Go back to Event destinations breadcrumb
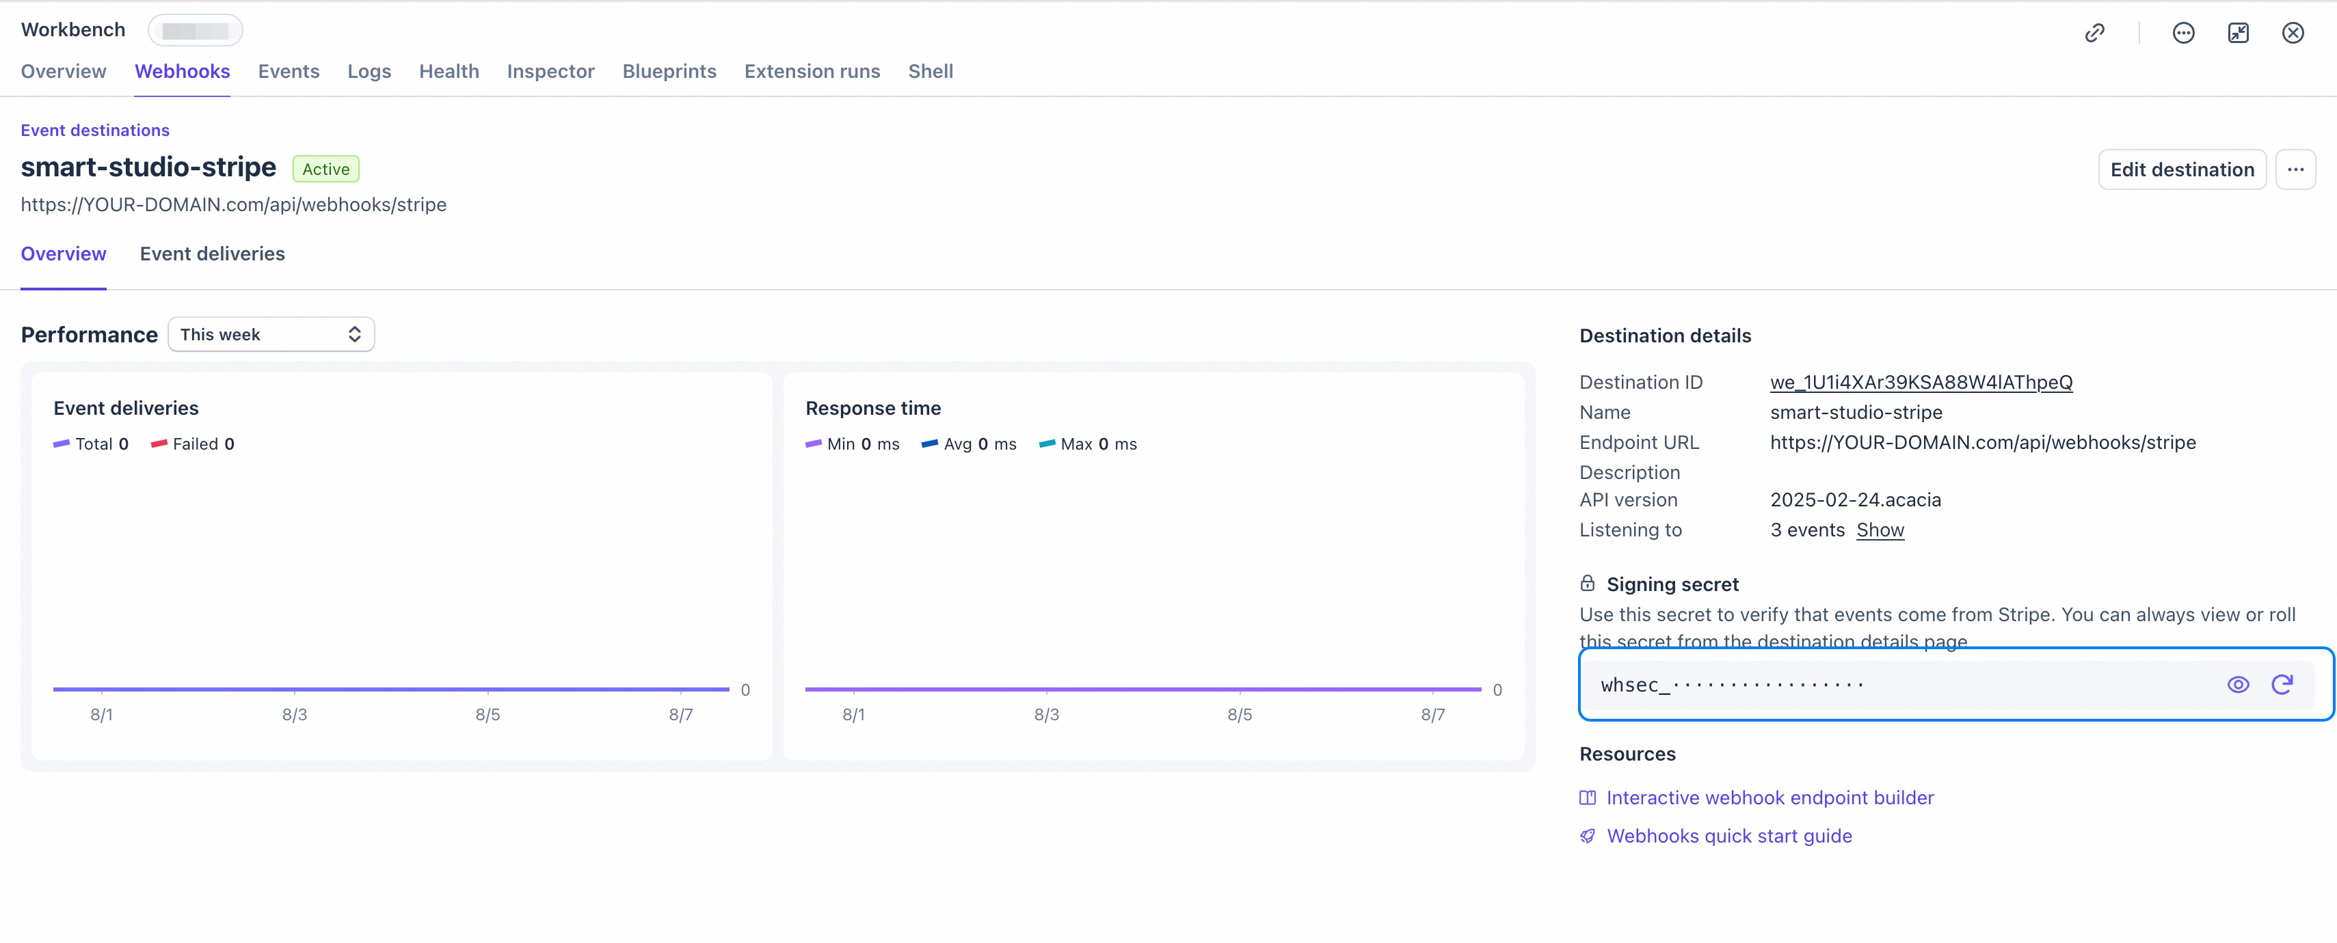 (x=95, y=131)
